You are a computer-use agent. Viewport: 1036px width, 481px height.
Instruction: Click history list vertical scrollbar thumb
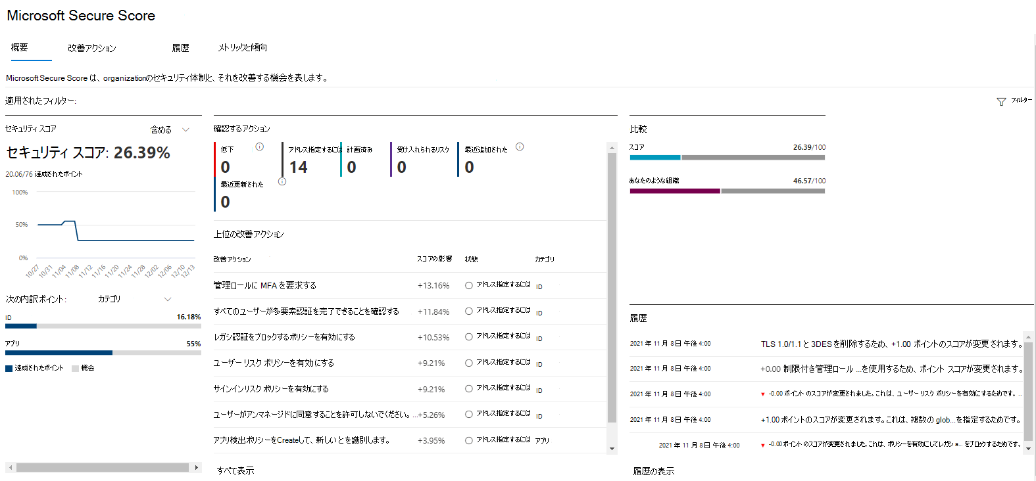click(1029, 392)
